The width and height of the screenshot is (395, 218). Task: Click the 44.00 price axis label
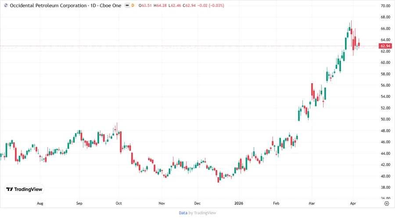click(x=385, y=153)
